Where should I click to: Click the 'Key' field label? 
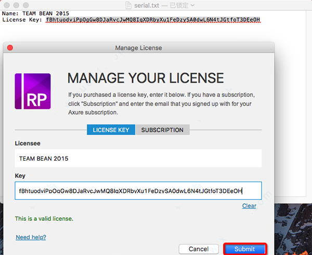tap(20, 176)
